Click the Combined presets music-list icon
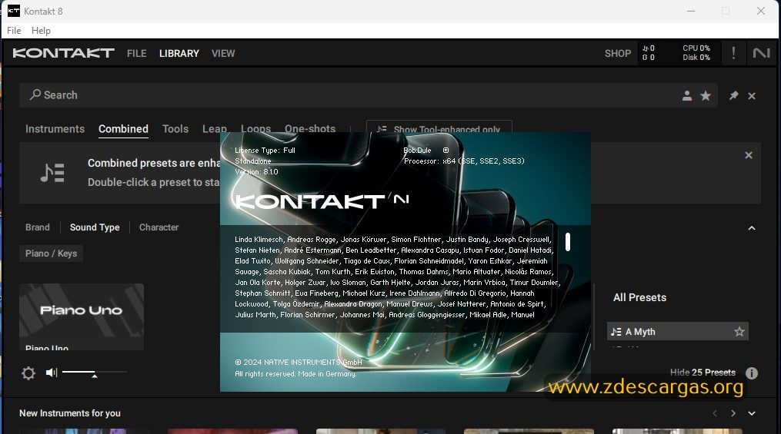The height and width of the screenshot is (434, 781). point(52,173)
